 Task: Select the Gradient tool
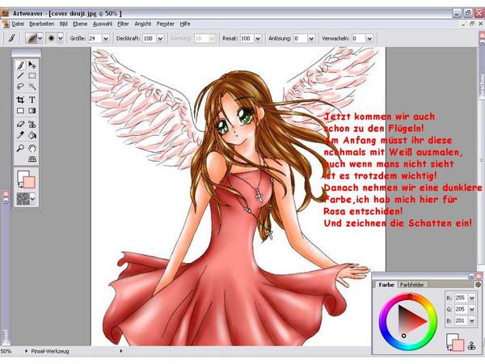click(x=32, y=111)
